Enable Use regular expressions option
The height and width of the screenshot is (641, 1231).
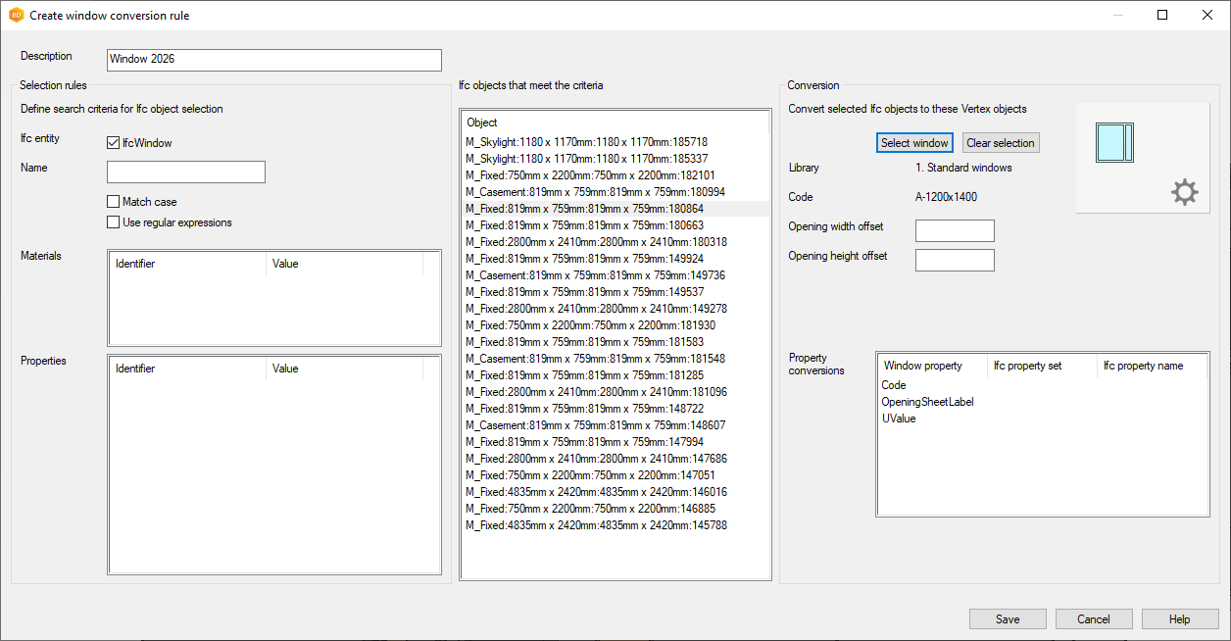[x=114, y=222]
